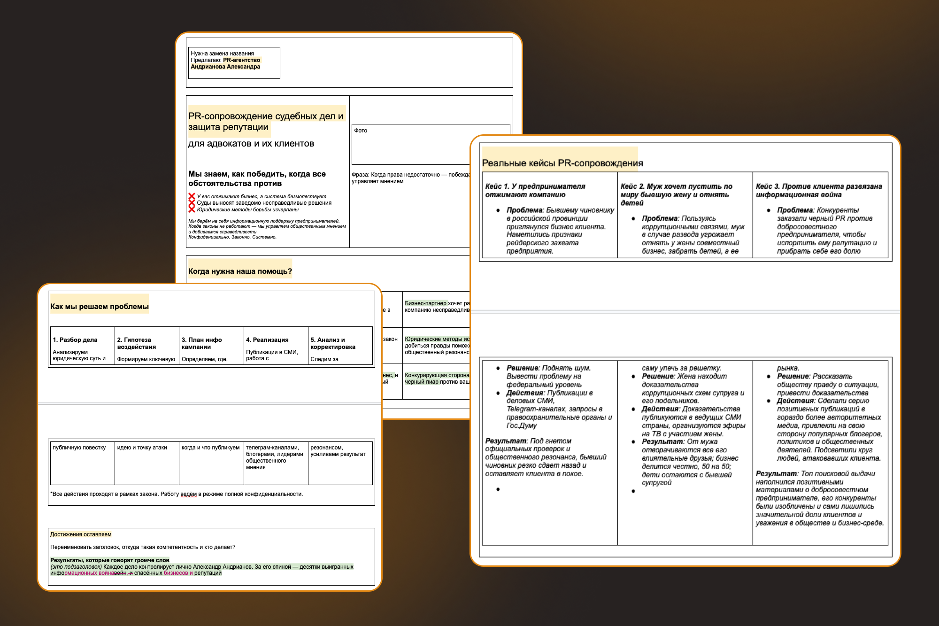Click 'Результат: Под гнетом официальных проверок' paragraph

click(546, 457)
